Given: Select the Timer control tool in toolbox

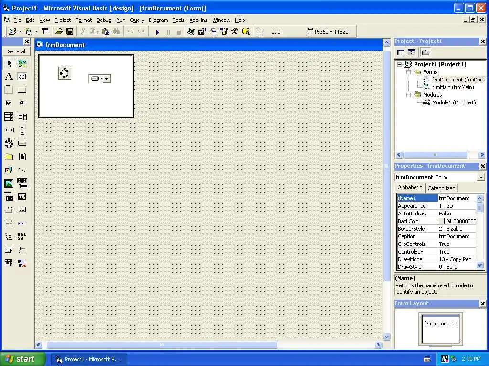Looking at the screenshot, I should pyautogui.click(x=9, y=143).
